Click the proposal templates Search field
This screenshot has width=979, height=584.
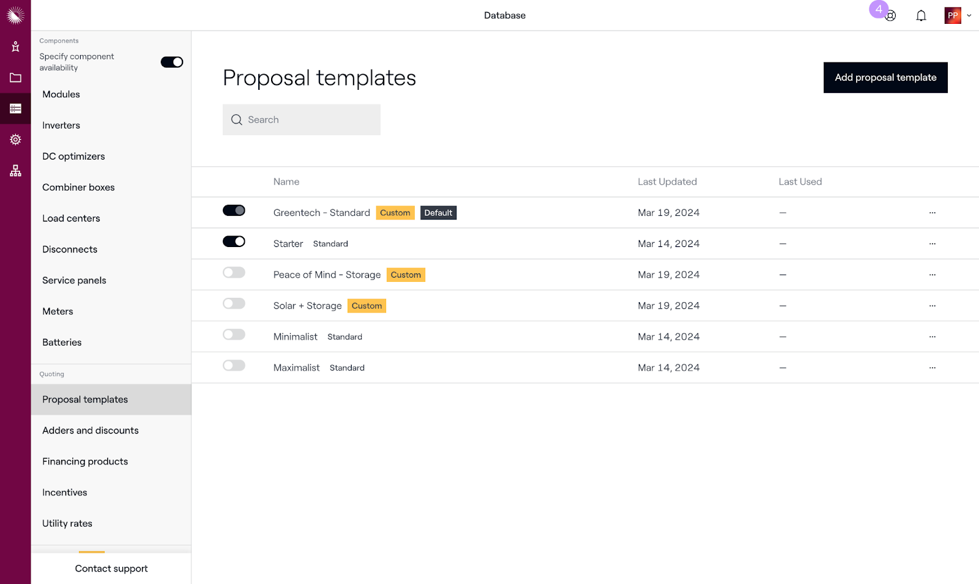coord(302,120)
